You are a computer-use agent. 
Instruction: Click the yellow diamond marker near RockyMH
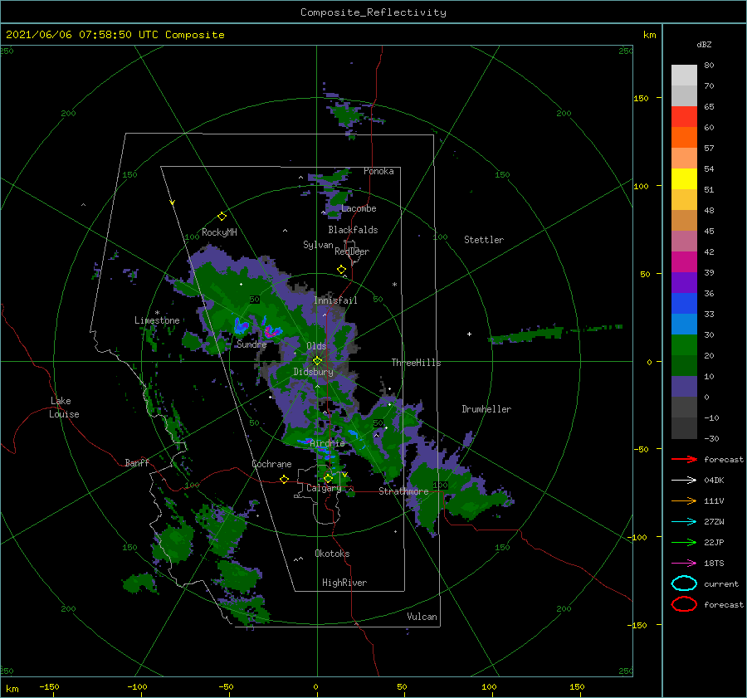pos(222,217)
